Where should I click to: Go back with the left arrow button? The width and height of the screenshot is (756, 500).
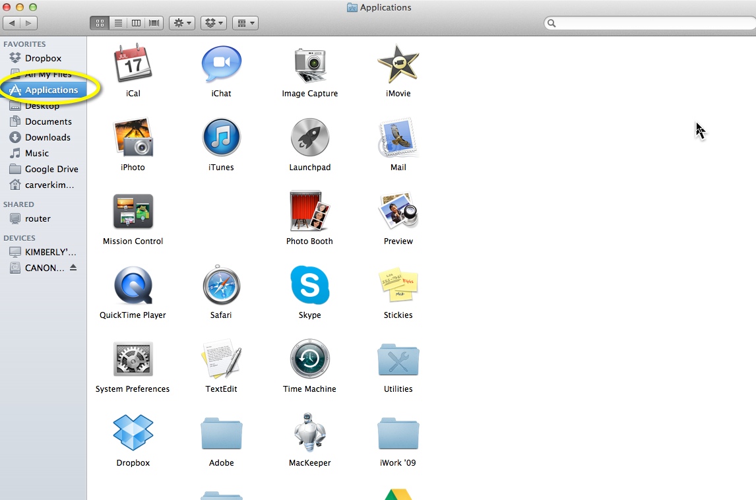click(x=12, y=23)
